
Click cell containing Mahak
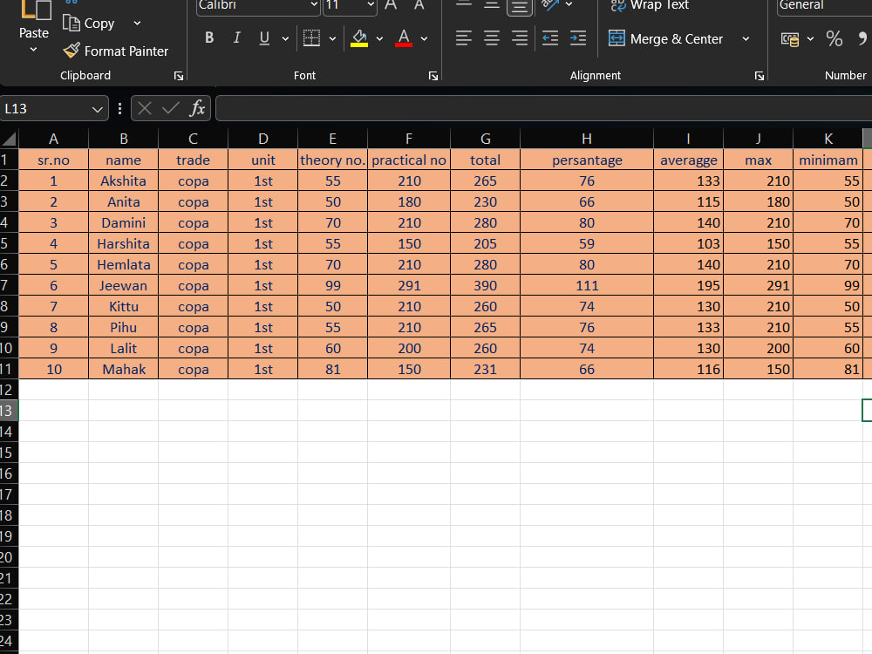(x=124, y=369)
